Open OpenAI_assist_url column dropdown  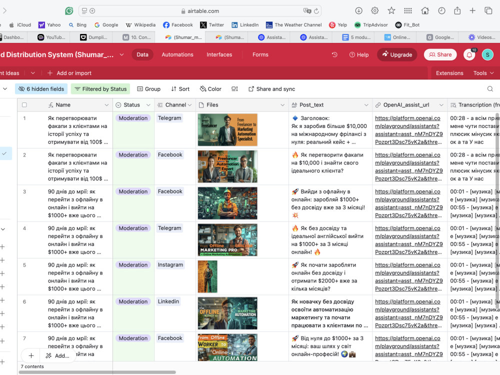pyautogui.click(x=441, y=105)
